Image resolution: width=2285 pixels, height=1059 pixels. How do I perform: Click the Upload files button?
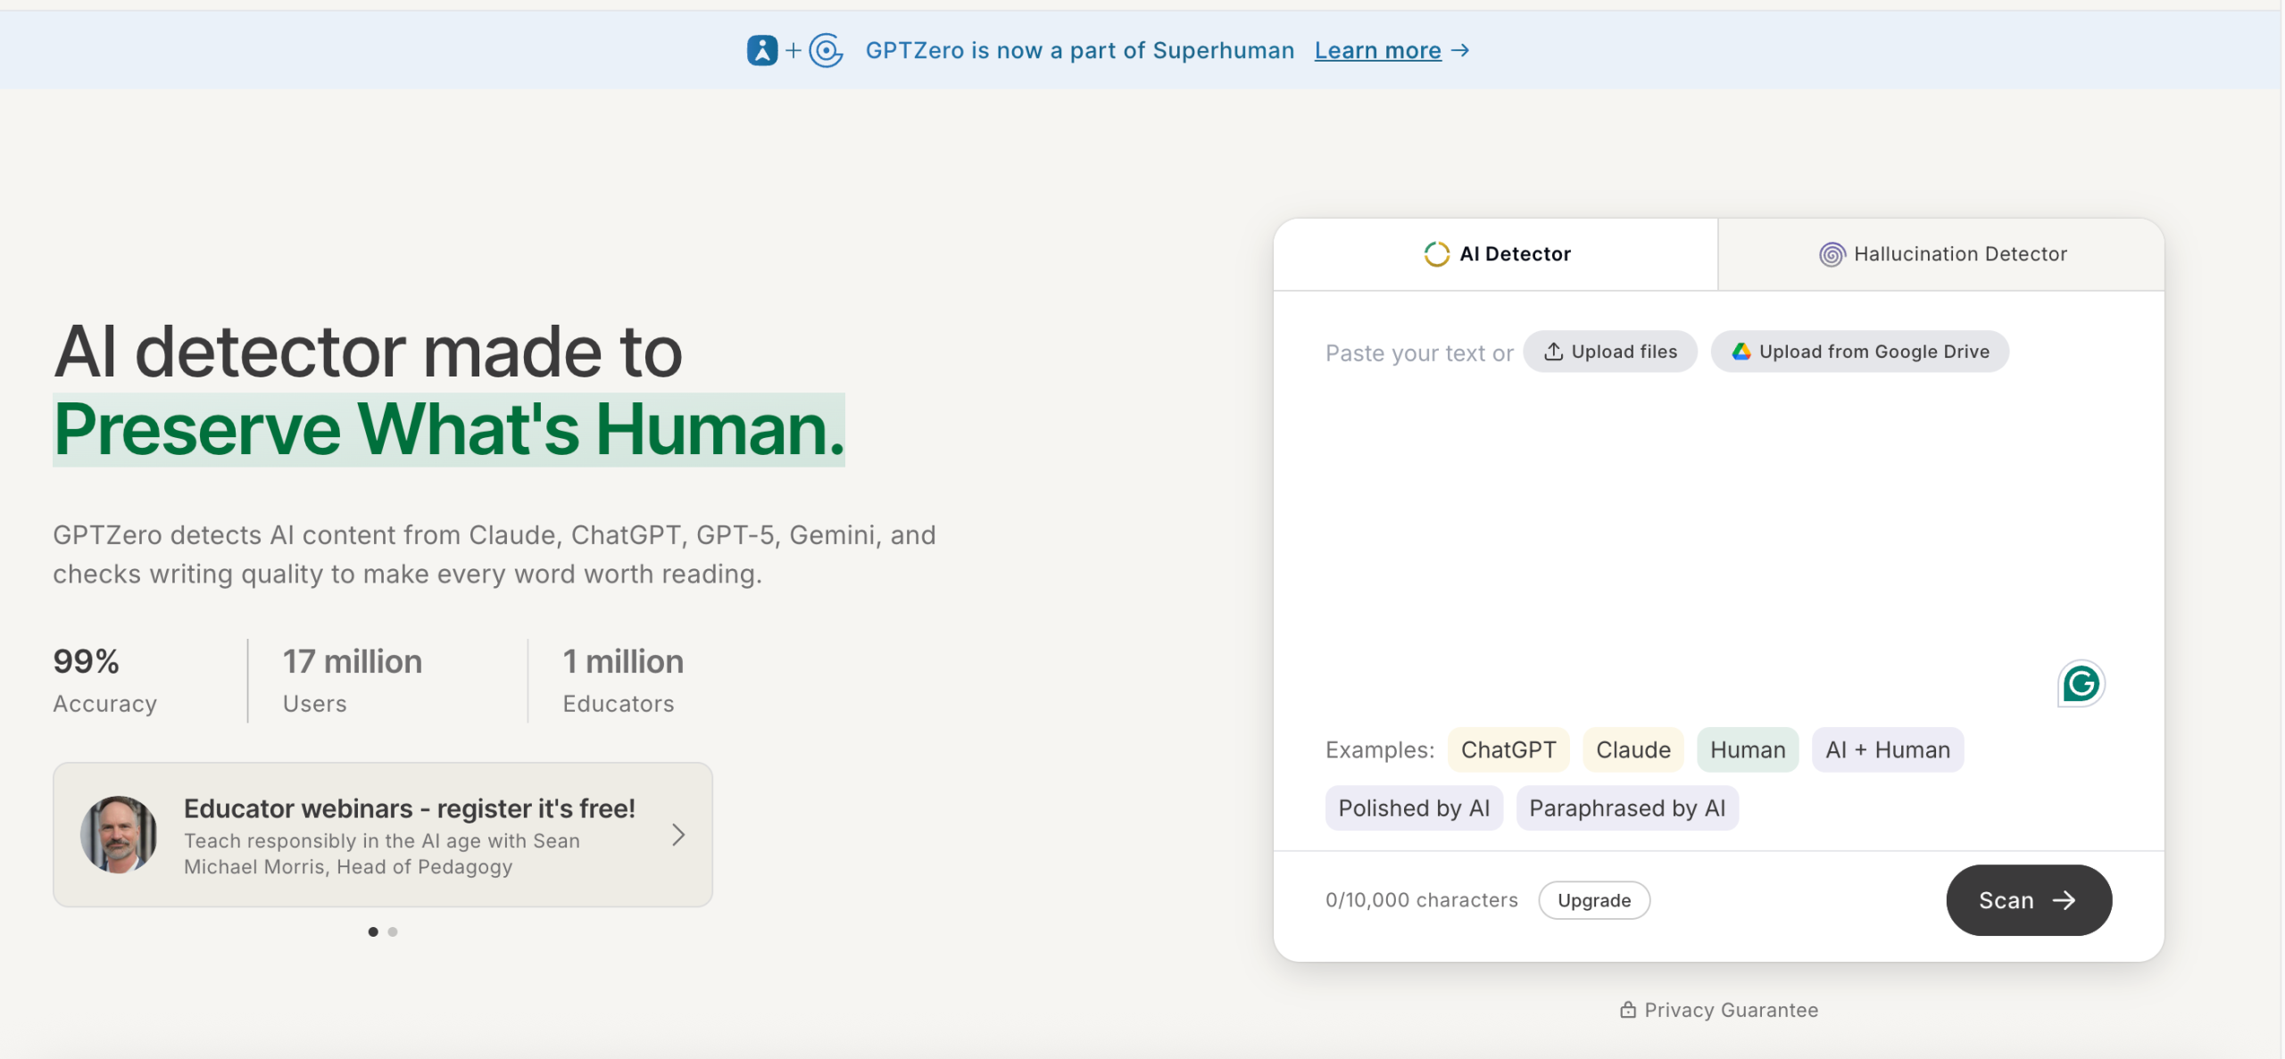point(1610,352)
